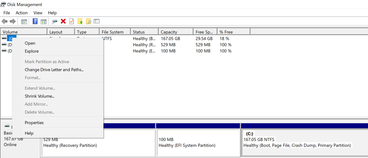Image resolution: width=368 pixels, height=158 pixels.
Task: Click the red X Delete toolbar icon
Action: [63, 21]
